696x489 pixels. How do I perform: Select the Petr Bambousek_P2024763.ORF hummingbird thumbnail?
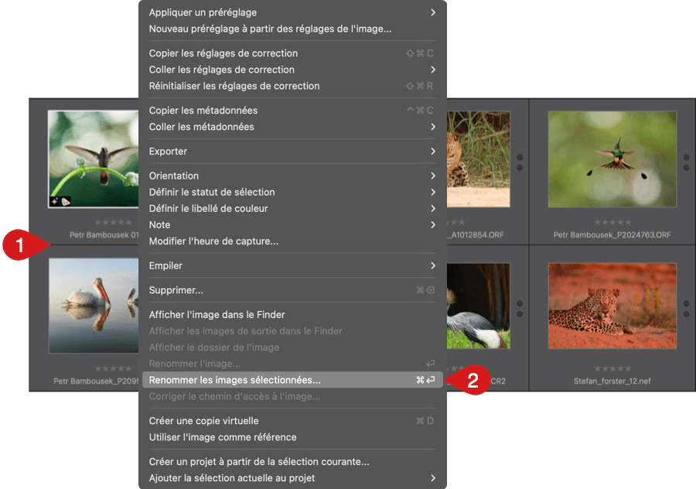(612, 159)
